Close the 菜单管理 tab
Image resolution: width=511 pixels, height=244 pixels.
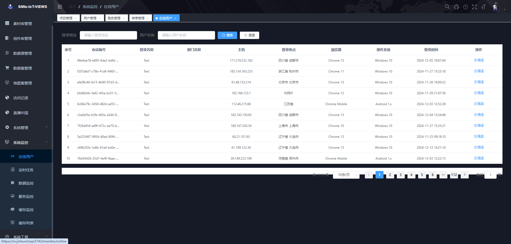147,18
